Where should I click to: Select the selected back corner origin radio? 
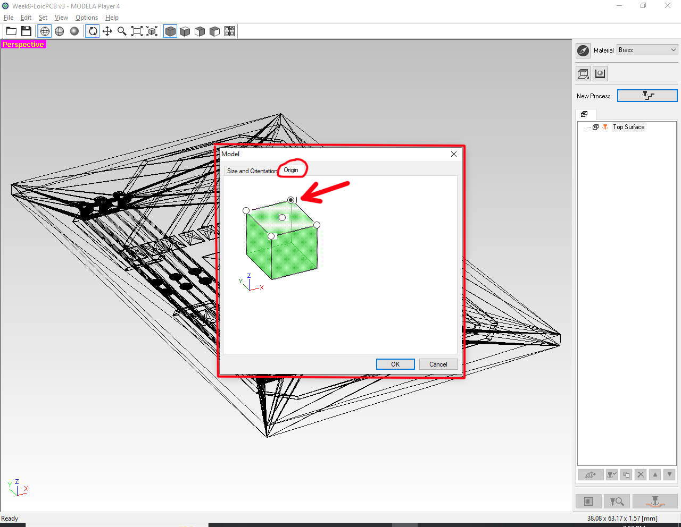[x=291, y=200]
